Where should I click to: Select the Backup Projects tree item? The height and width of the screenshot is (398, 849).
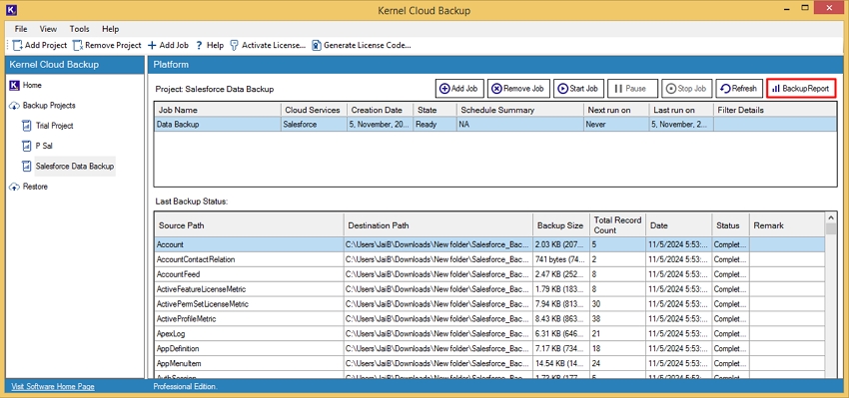[49, 106]
